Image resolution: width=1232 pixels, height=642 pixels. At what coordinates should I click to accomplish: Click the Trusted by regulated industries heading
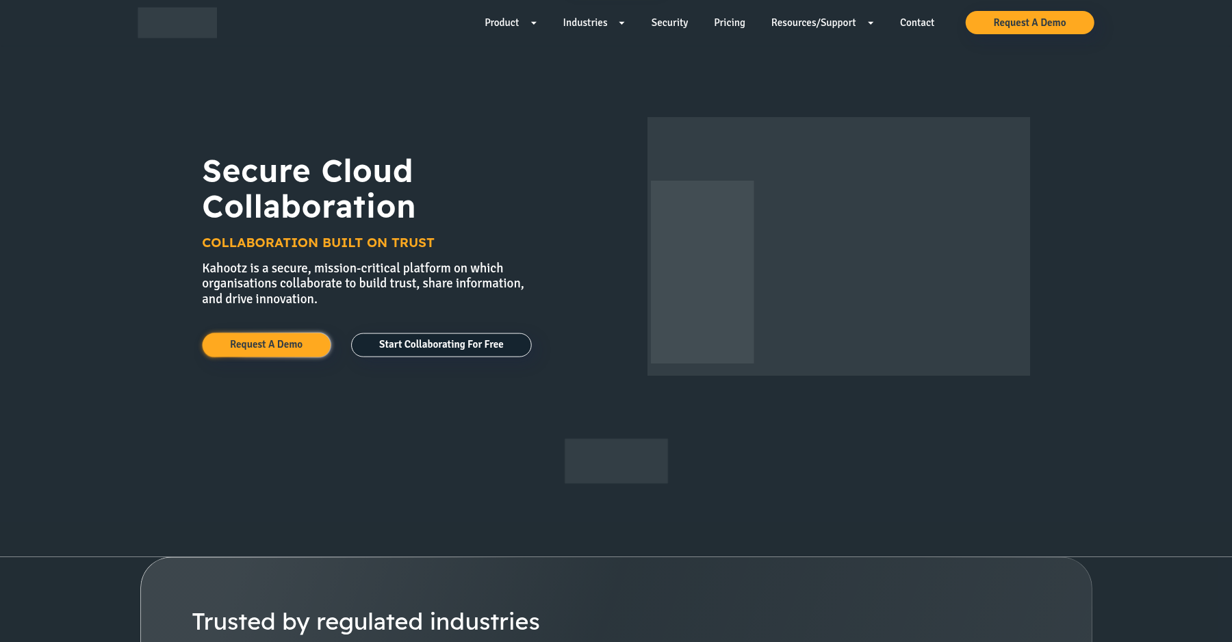[365, 621]
